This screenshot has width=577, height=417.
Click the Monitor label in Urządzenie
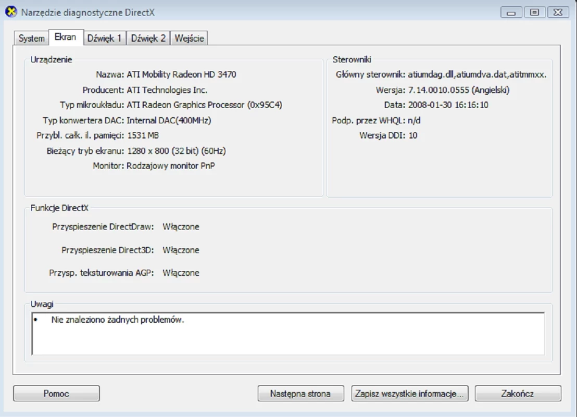[x=108, y=166]
